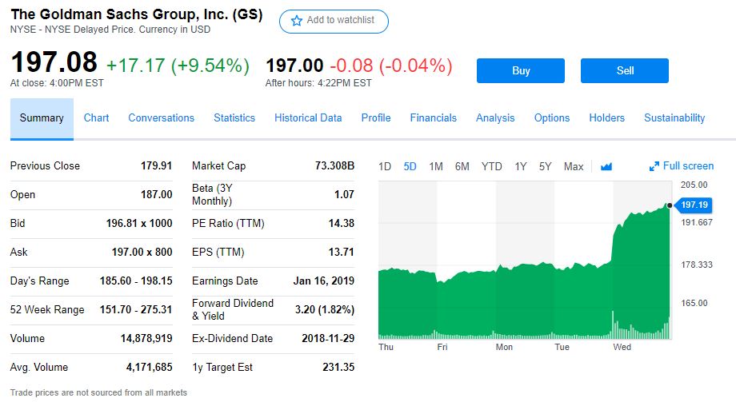The image size is (736, 402).
Task: Open the Holders tab
Action: pyautogui.click(x=606, y=117)
